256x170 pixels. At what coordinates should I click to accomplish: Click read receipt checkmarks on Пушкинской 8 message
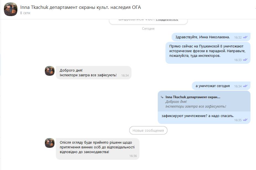(x=245, y=60)
